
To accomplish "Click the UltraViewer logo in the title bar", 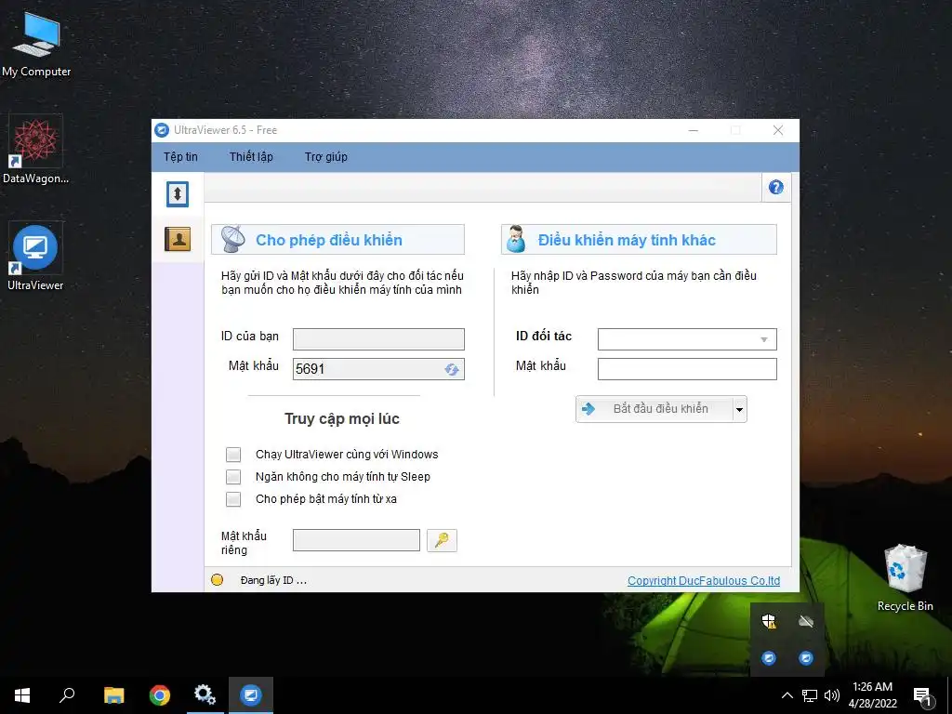I will (x=162, y=130).
